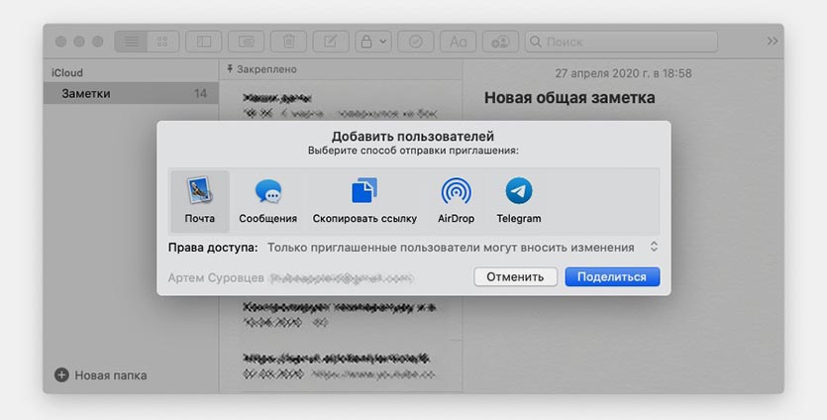Viewport: 827px width, 420px height.
Task: Click the Закреплено pinned section header
Action: pos(261,69)
